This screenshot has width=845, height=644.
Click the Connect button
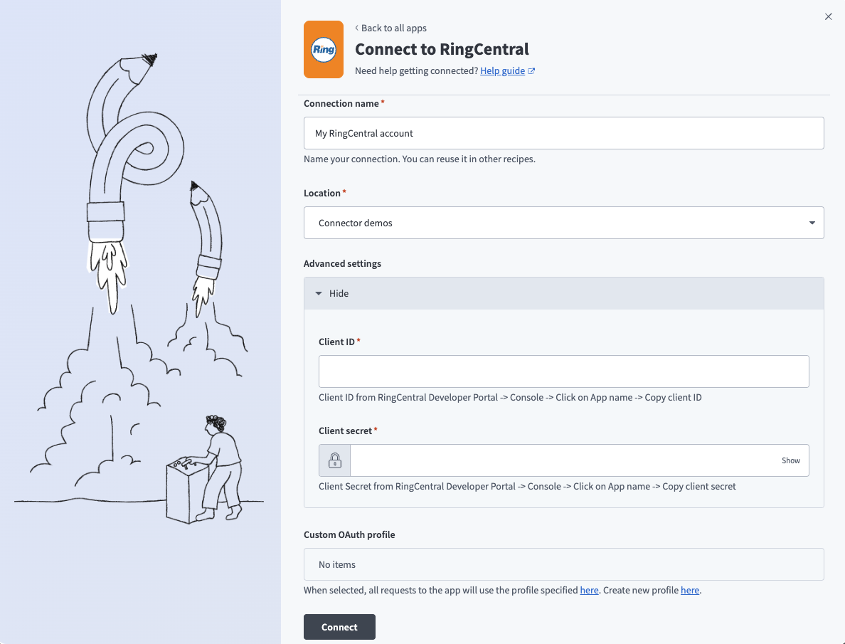click(339, 627)
